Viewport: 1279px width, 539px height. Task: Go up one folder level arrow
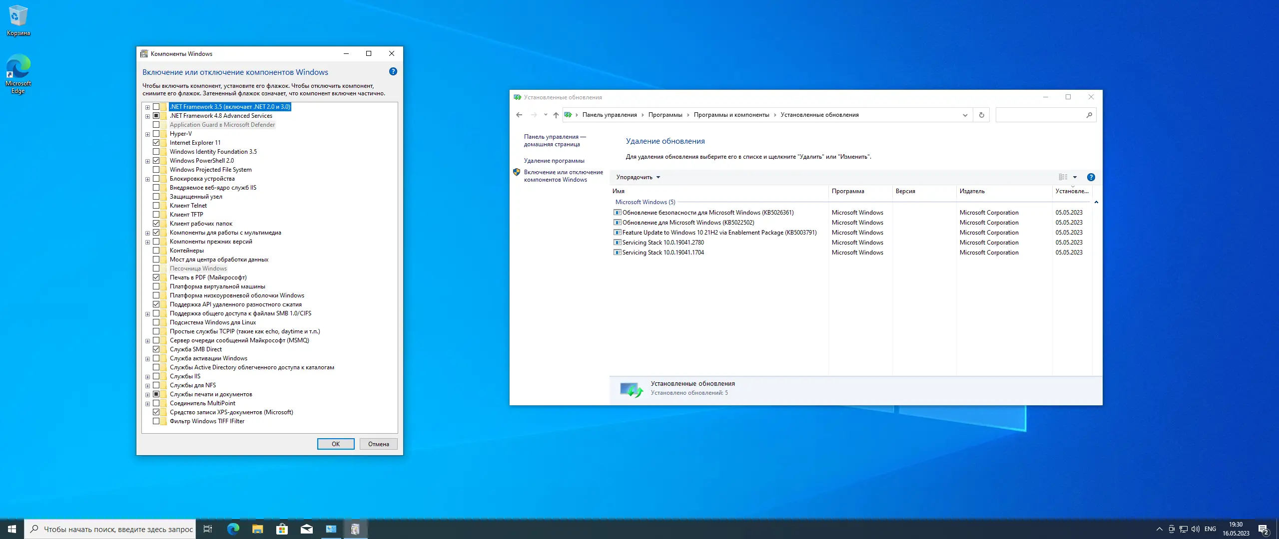coord(556,115)
